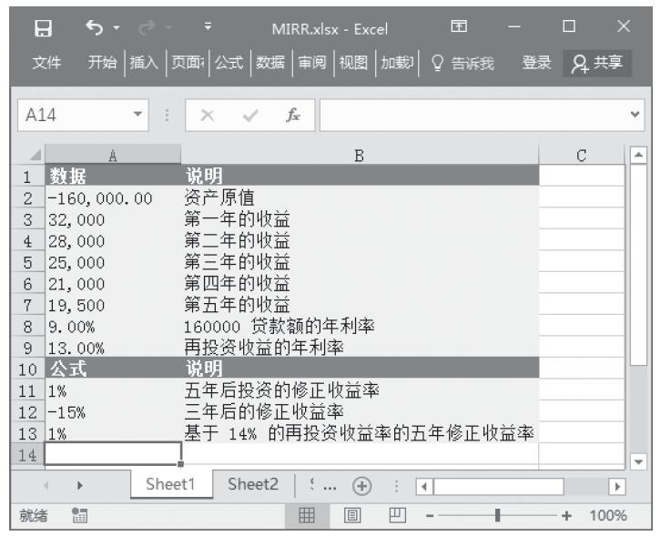661x536 pixels.
Task: Expand the Name Box dropdown
Action: click(x=137, y=116)
